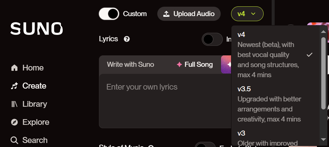This screenshot has width=329, height=147.
Task: Click the upload arrow icon
Action: click(166, 14)
